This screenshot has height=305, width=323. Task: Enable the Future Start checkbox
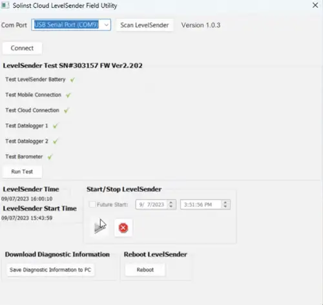[x=92, y=204]
